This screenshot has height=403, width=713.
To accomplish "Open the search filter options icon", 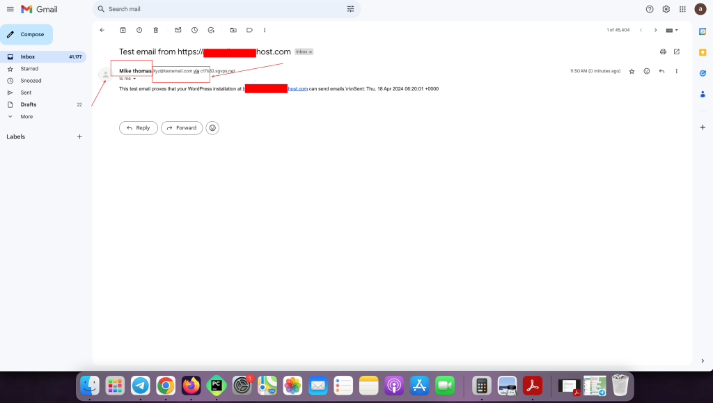I will (350, 9).
